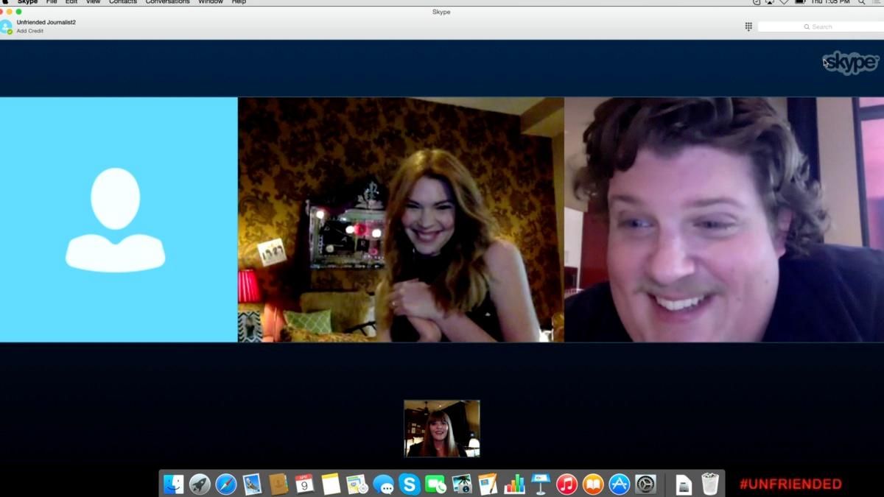Screen dimensions: 884x497
Task: Open FaceTime from the dock
Action: [435, 484]
